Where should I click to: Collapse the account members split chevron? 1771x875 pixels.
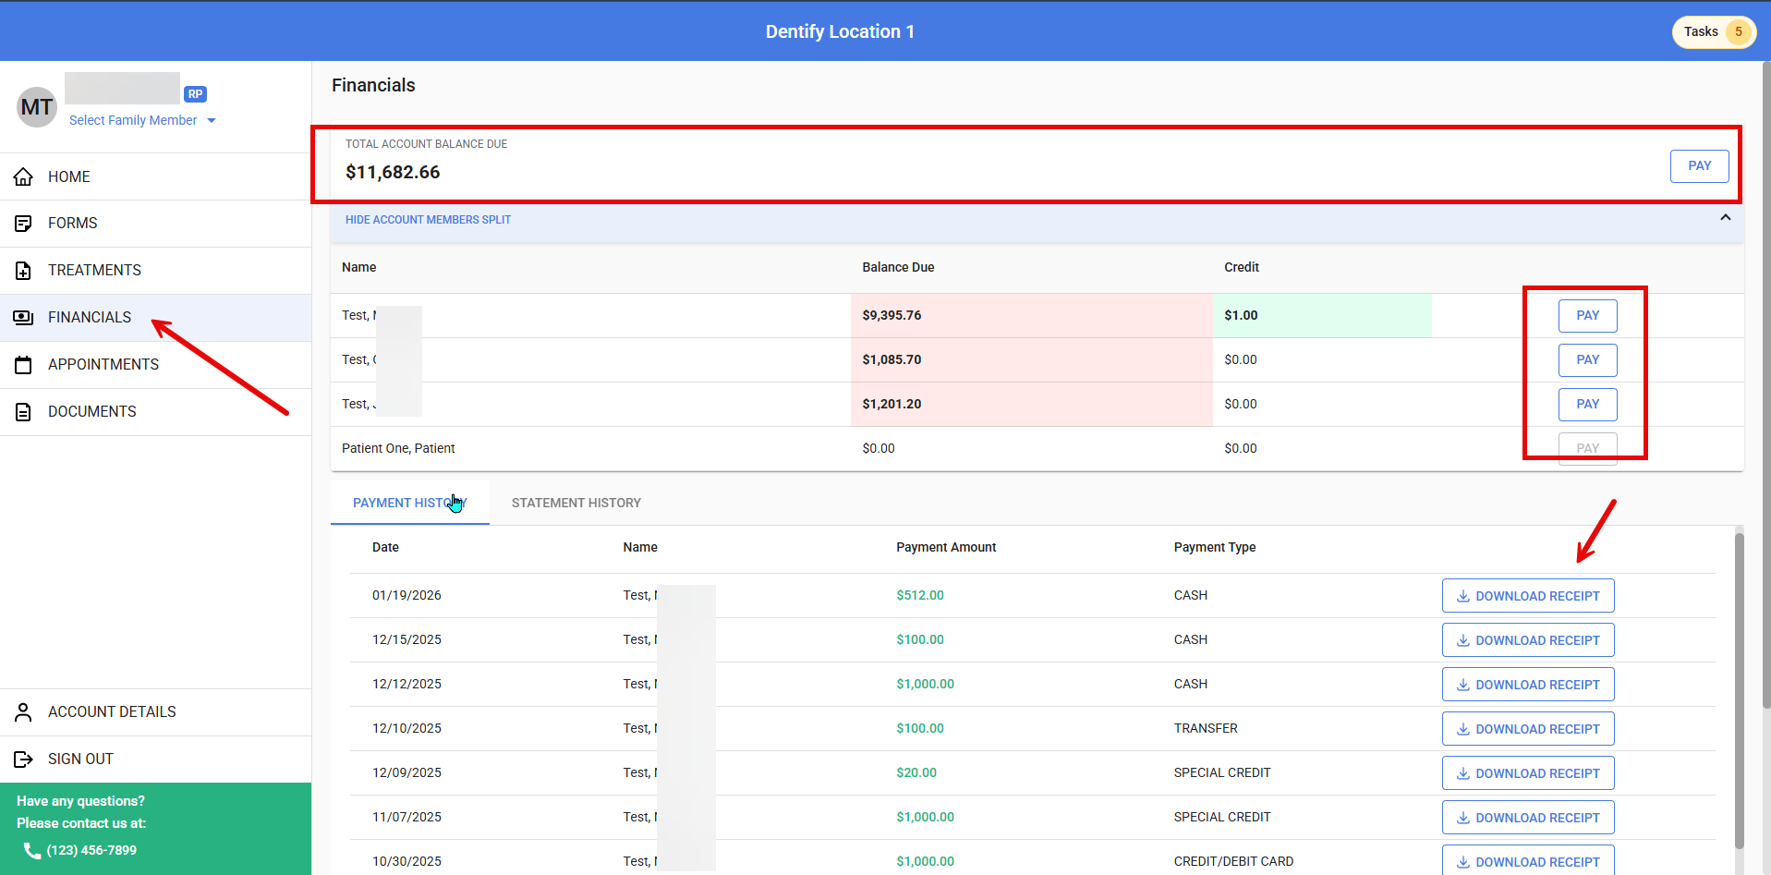click(1725, 218)
